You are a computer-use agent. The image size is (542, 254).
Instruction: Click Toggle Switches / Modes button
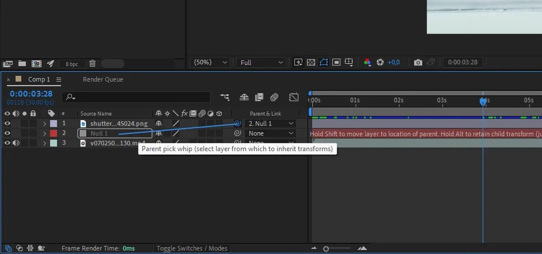[192, 248]
